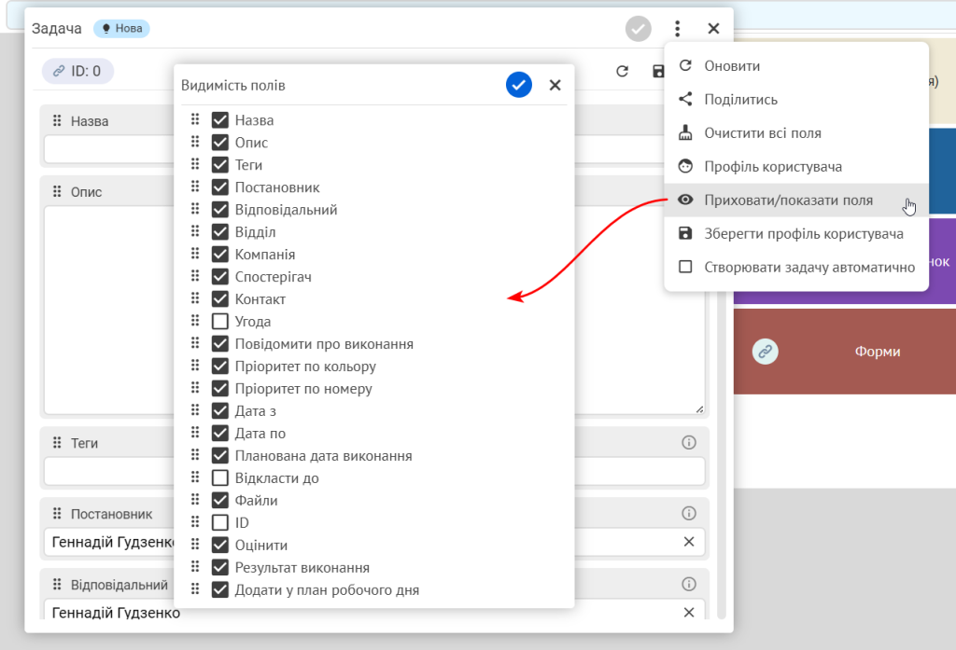Clear the Постановник field with X
The width and height of the screenshot is (956, 650).
689,542
